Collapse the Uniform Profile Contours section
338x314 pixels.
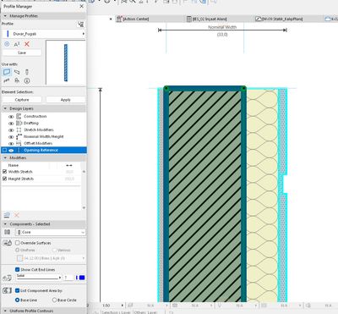pyautogui.click(x=5, y=311)
